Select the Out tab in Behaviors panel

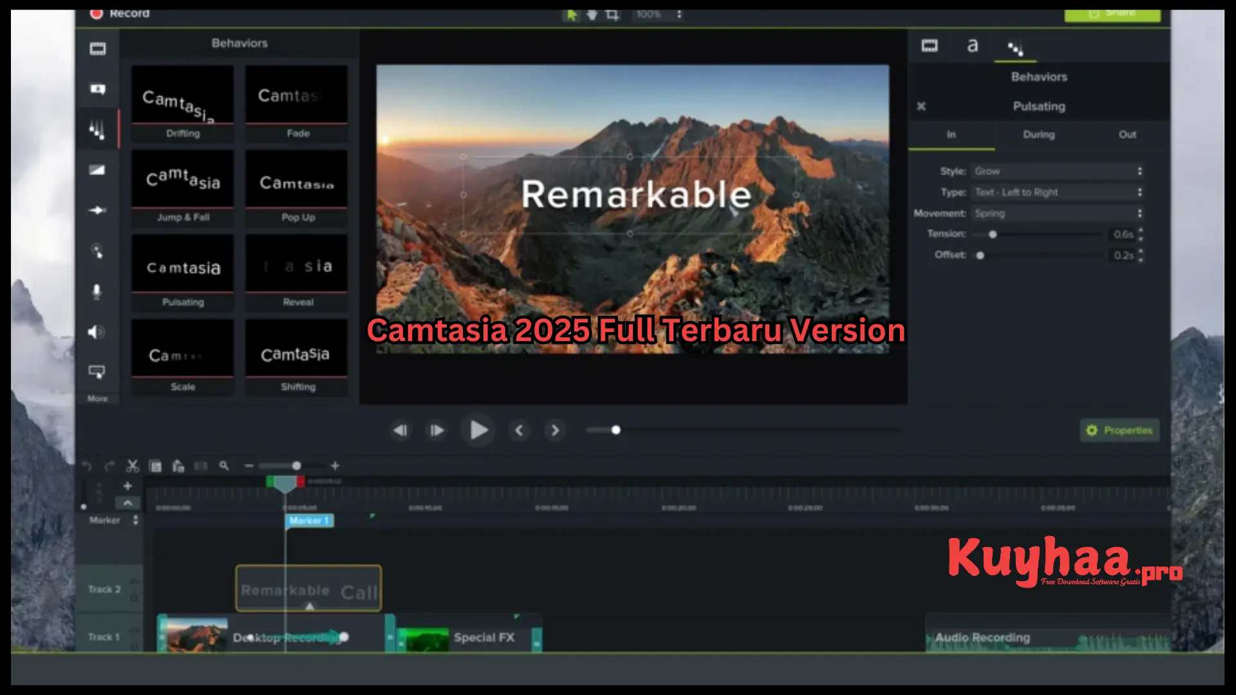coord(1127,134)
